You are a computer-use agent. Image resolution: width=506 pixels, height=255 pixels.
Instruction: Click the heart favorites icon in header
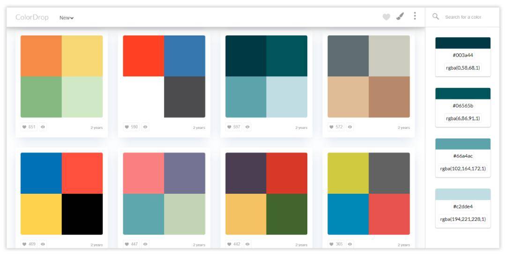tap(386, 17)
